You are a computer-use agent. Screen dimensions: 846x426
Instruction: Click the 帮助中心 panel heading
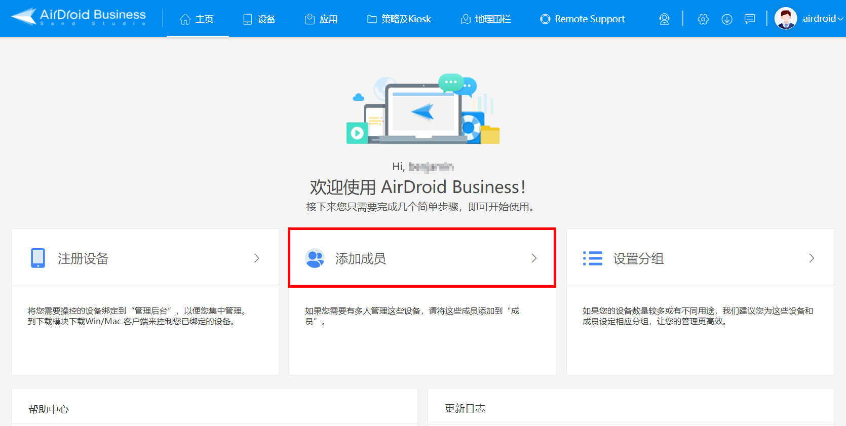49,409
